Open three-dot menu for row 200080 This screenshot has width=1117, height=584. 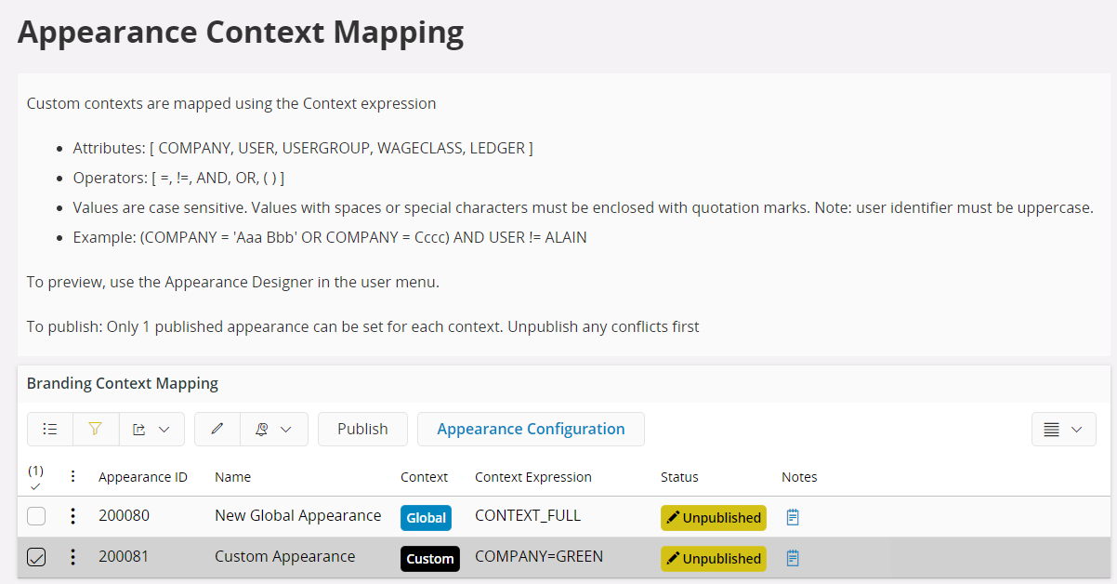73,516
